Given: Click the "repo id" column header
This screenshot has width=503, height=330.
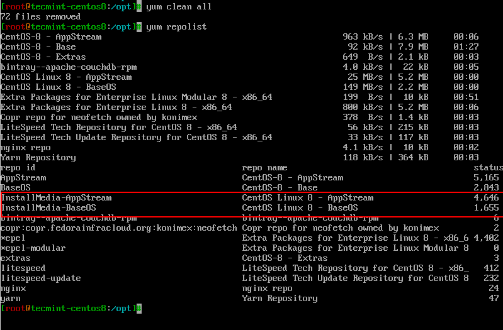Looking at the screenshot, I should pyautogui.click(x=18, y=168).
